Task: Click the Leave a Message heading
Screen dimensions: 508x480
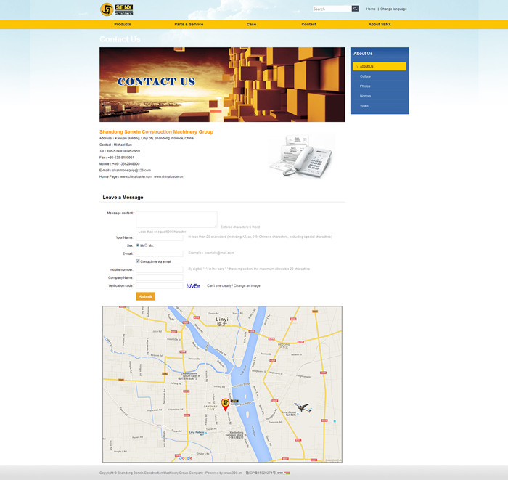Action: pos(123,197)
